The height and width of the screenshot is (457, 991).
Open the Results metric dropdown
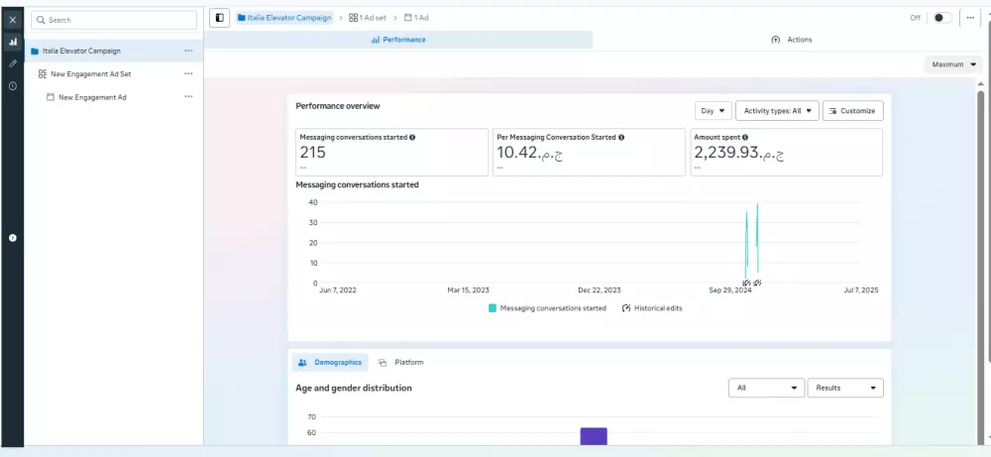(x=845, y=388)
